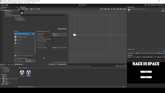Select the MainMenu scene asset thumbnail

click(x=29, y=72)
